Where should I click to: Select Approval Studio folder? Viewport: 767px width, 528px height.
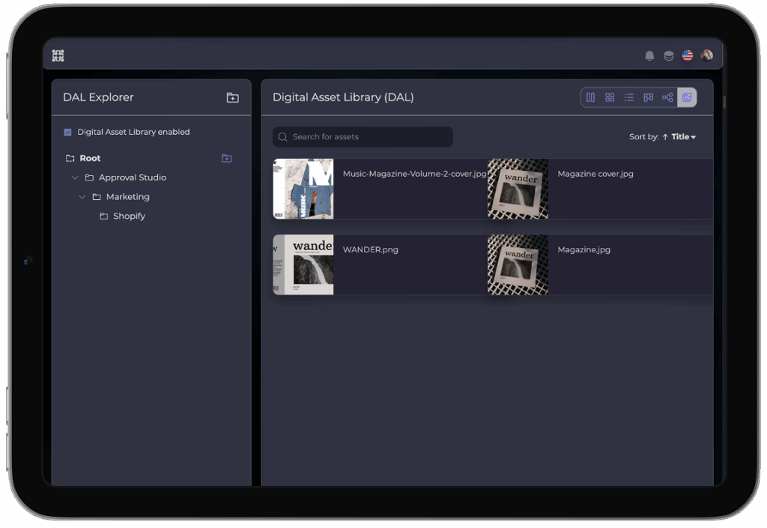[x=133, y=177]
